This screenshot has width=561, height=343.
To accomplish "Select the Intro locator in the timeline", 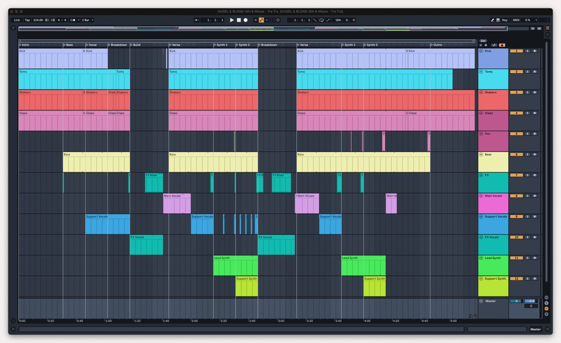I will tap(24, 45).
